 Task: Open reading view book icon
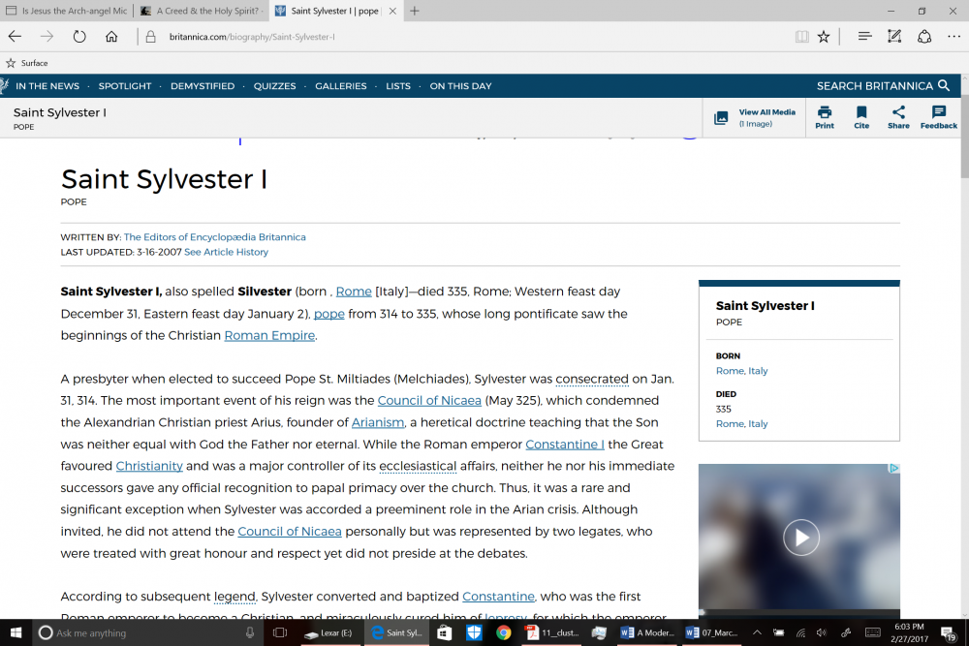pos(802,37)
